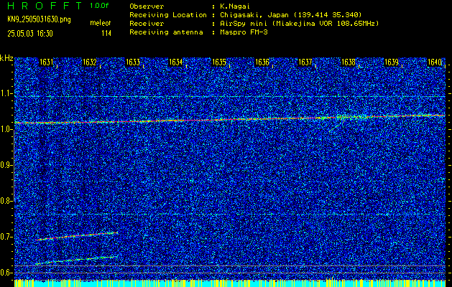452x287 pixels.
Task: Click the 1636 time marker
Action: click(x=262, y=62)
